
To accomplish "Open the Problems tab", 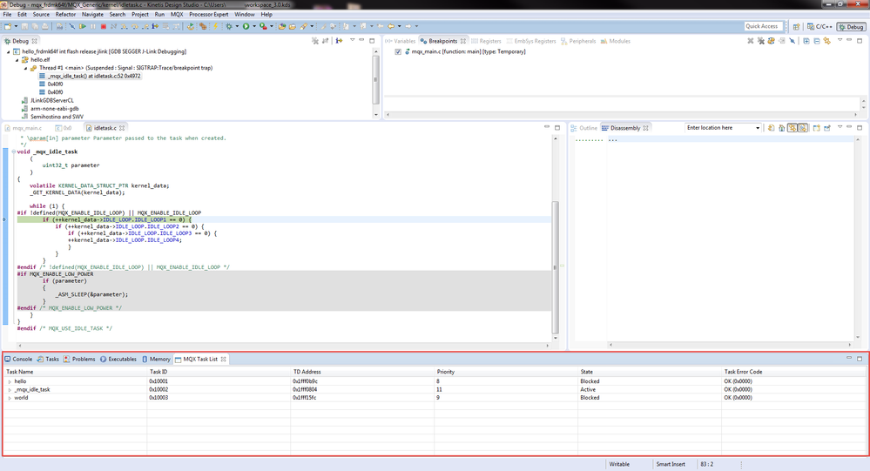I will click(79, 359).
